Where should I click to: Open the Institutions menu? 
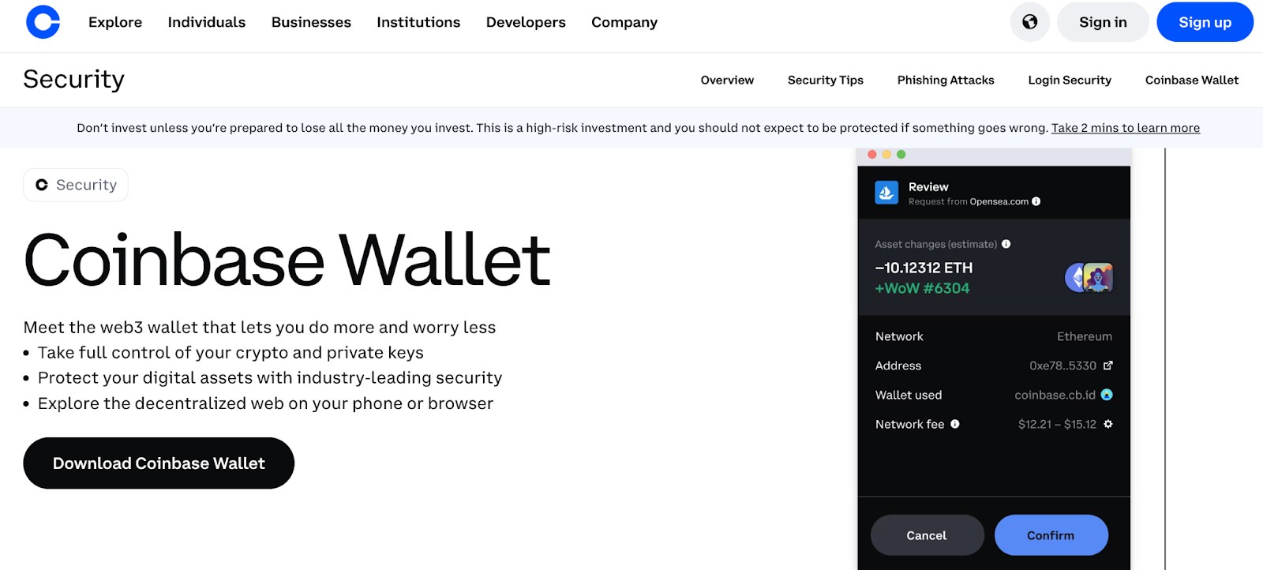pos(418,22)
